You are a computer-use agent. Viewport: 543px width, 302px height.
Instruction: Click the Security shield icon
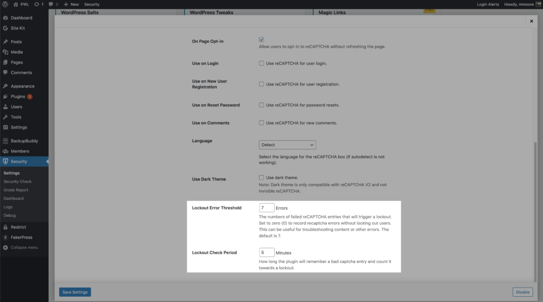(5, 161)
